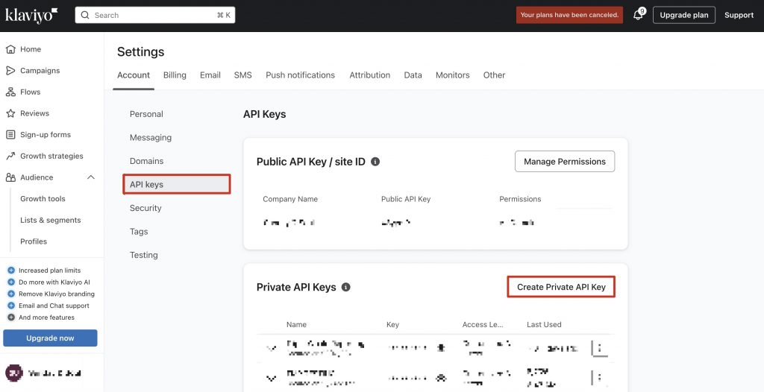Image resolution: width=764 pixels, height=392 pixels.
Task: Expand the second private API key row
Action: 272,377
